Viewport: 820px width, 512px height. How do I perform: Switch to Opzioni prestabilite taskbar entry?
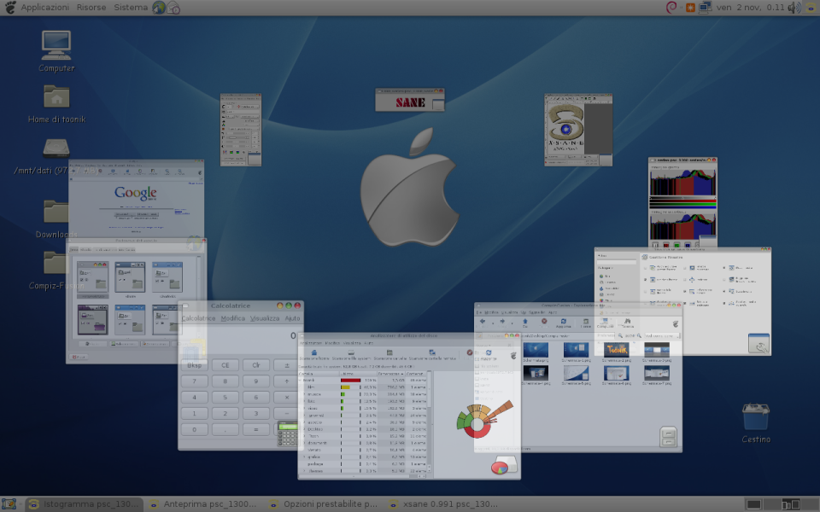[325, 504]
